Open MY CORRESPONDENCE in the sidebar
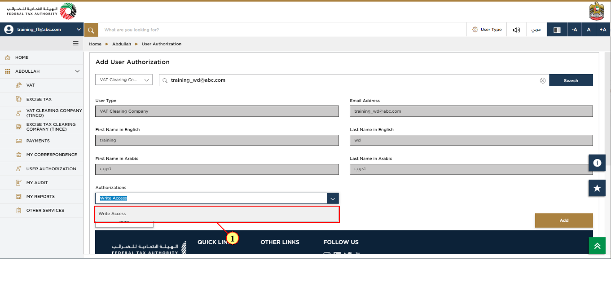This screenshot has height=291, width=611. tap(42, 155)
